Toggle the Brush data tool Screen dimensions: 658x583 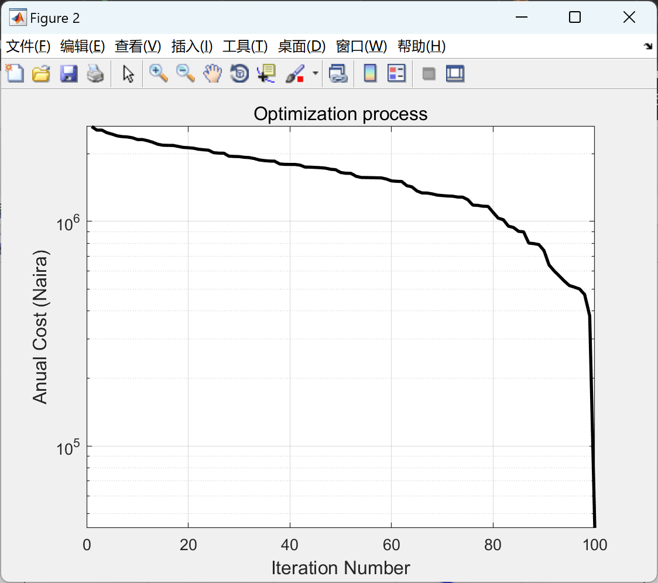[295, 73]
